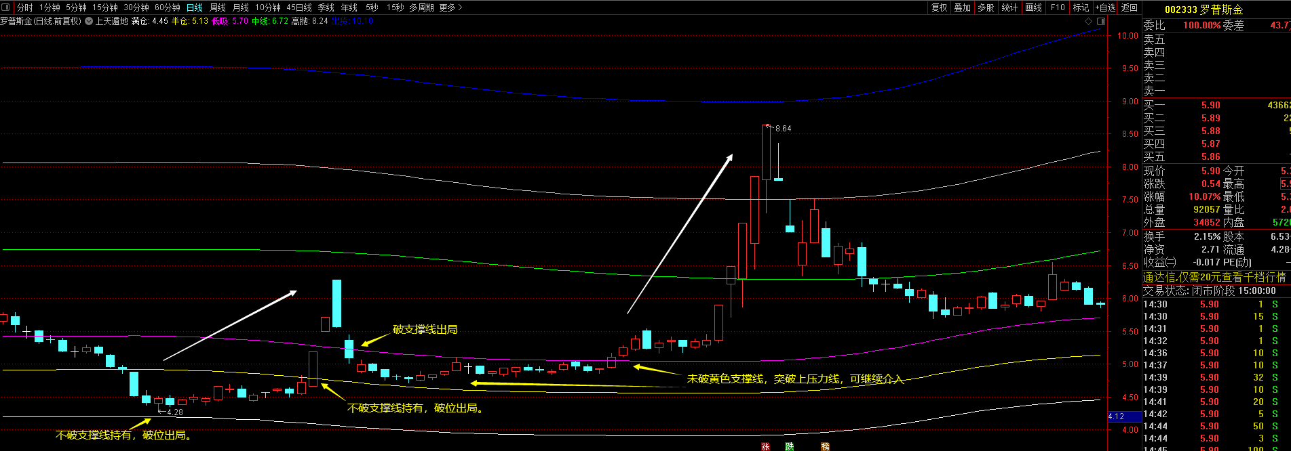Add stock via +自选 button
Viewport: 1291px width, 451px height.
click(x=1105, y=7)
